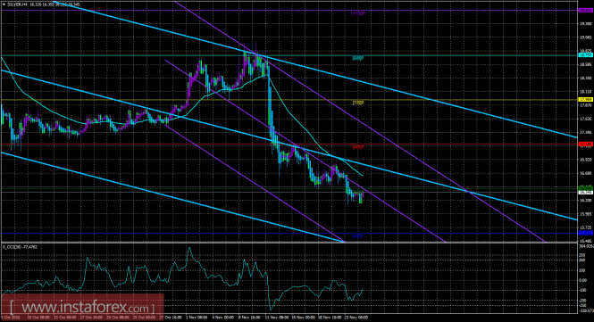
Task: Click the 1 Nov 08:00 time axis label
Action: pos(197,318)
